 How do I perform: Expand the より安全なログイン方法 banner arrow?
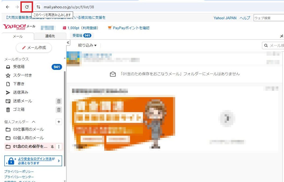(x=59, y=161)
